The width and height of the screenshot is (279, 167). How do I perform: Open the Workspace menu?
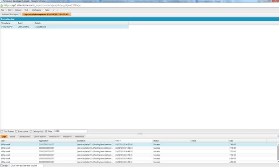(37, 10)
